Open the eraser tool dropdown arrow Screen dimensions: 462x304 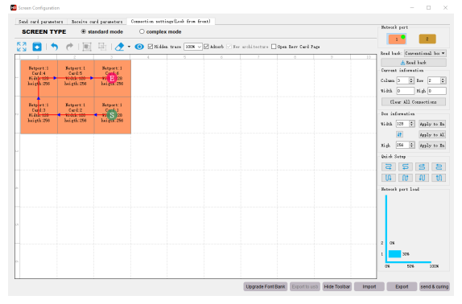tap(129, 47)
